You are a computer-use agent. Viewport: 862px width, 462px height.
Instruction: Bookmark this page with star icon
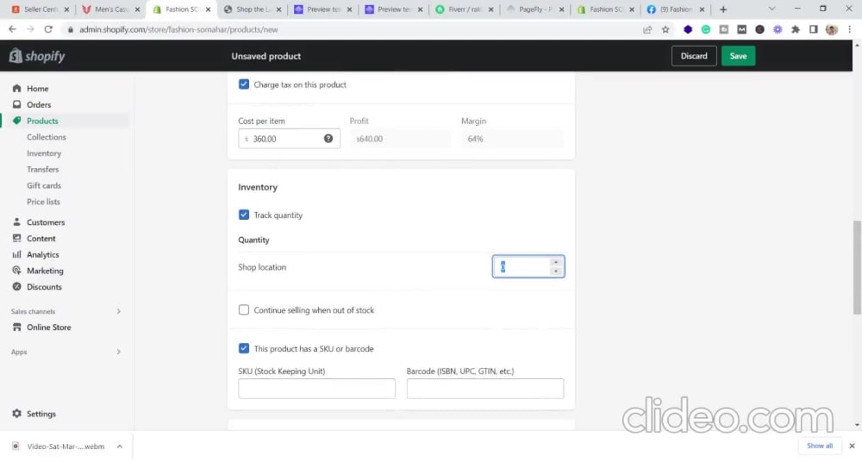tap(665, 29)
